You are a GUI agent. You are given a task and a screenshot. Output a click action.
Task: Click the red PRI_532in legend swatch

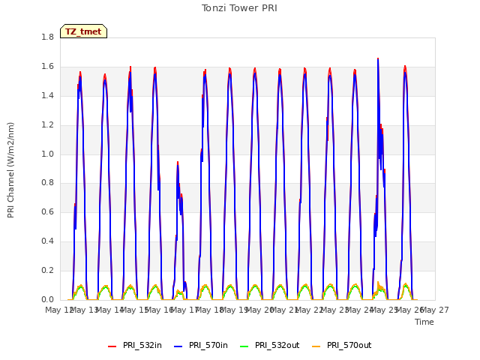pos(112,346)
